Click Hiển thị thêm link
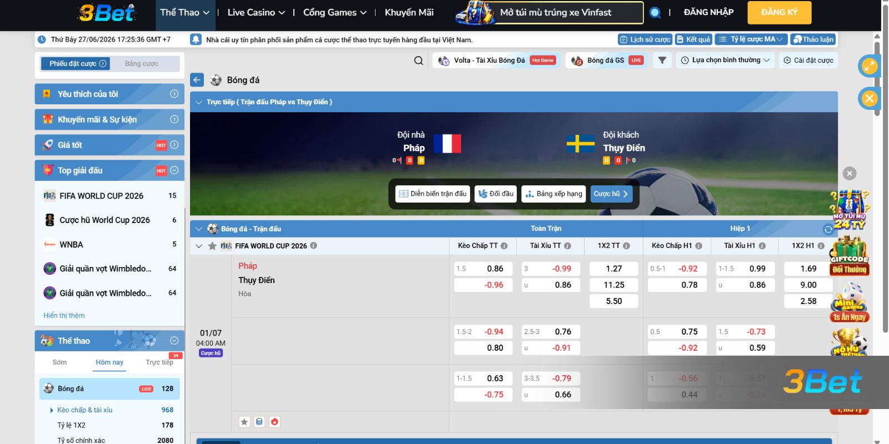Screen dimensions: 889x444 pos(64,315)
